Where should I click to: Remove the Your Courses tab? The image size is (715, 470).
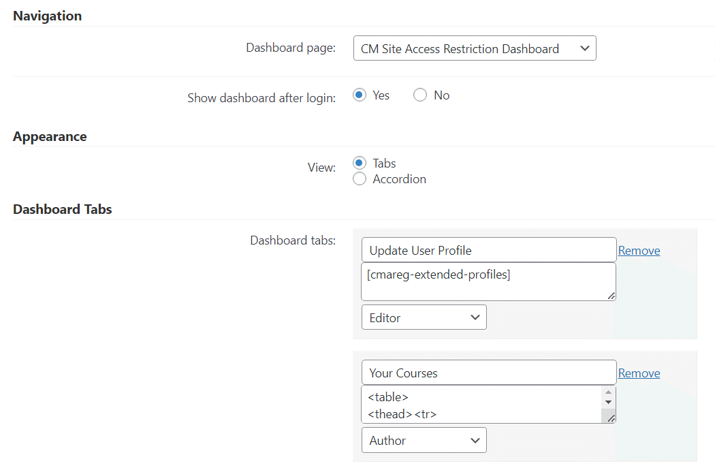point(639,373)
